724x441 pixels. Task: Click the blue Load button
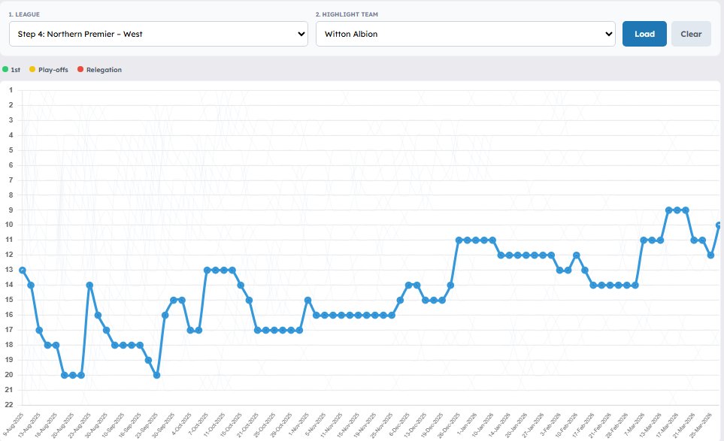[644, 34]
